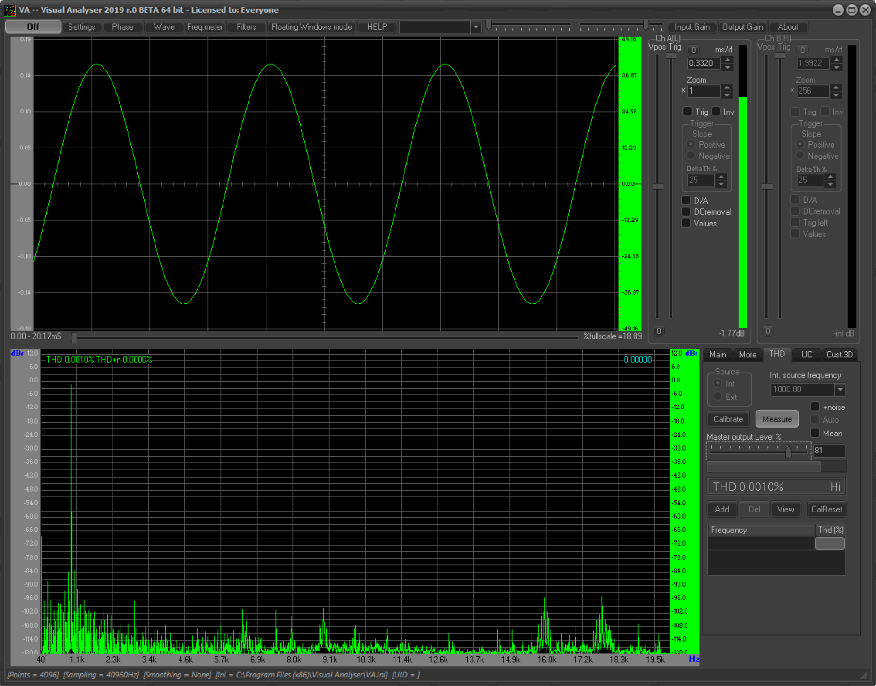Screen dimensions: 876x686
Task: Click the top toolbar right slider handle
Action: click(x=646, y=26)
